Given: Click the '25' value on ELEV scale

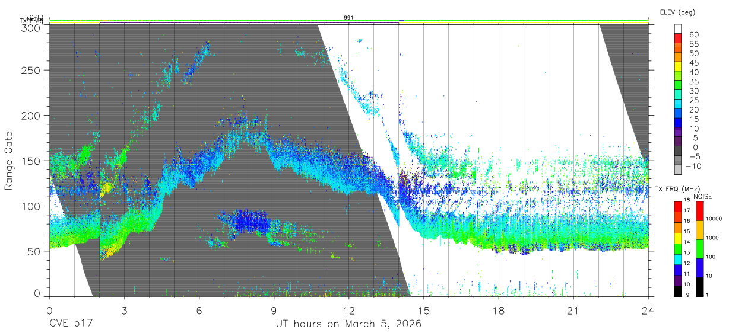Looking at the screenshot, I should (x=693, y=101).
